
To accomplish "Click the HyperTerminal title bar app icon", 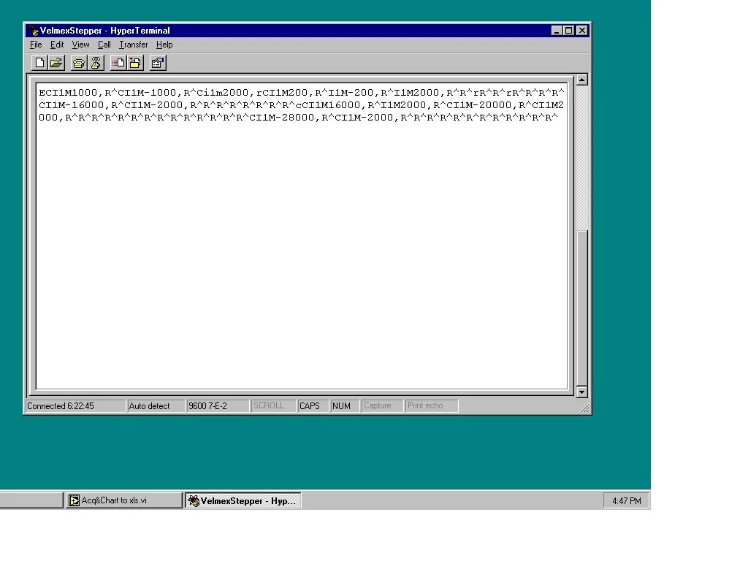I will click(x=34, y=31).
